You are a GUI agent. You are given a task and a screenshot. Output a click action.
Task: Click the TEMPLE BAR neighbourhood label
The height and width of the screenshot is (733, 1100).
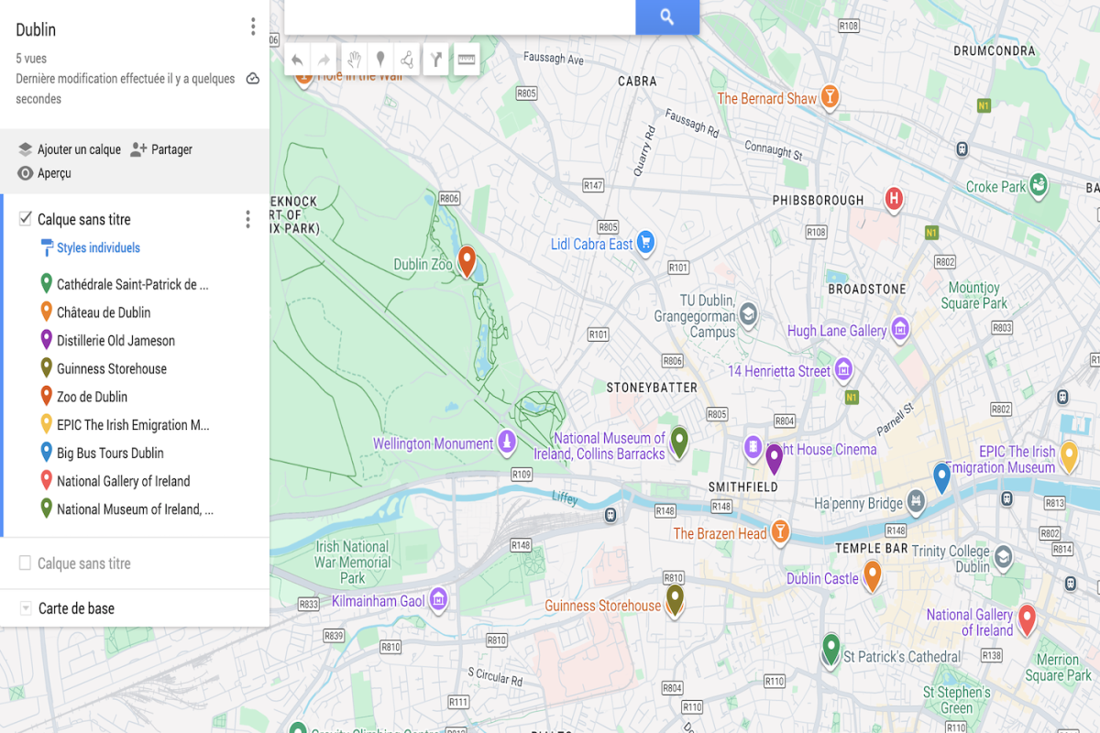[872, 549]
